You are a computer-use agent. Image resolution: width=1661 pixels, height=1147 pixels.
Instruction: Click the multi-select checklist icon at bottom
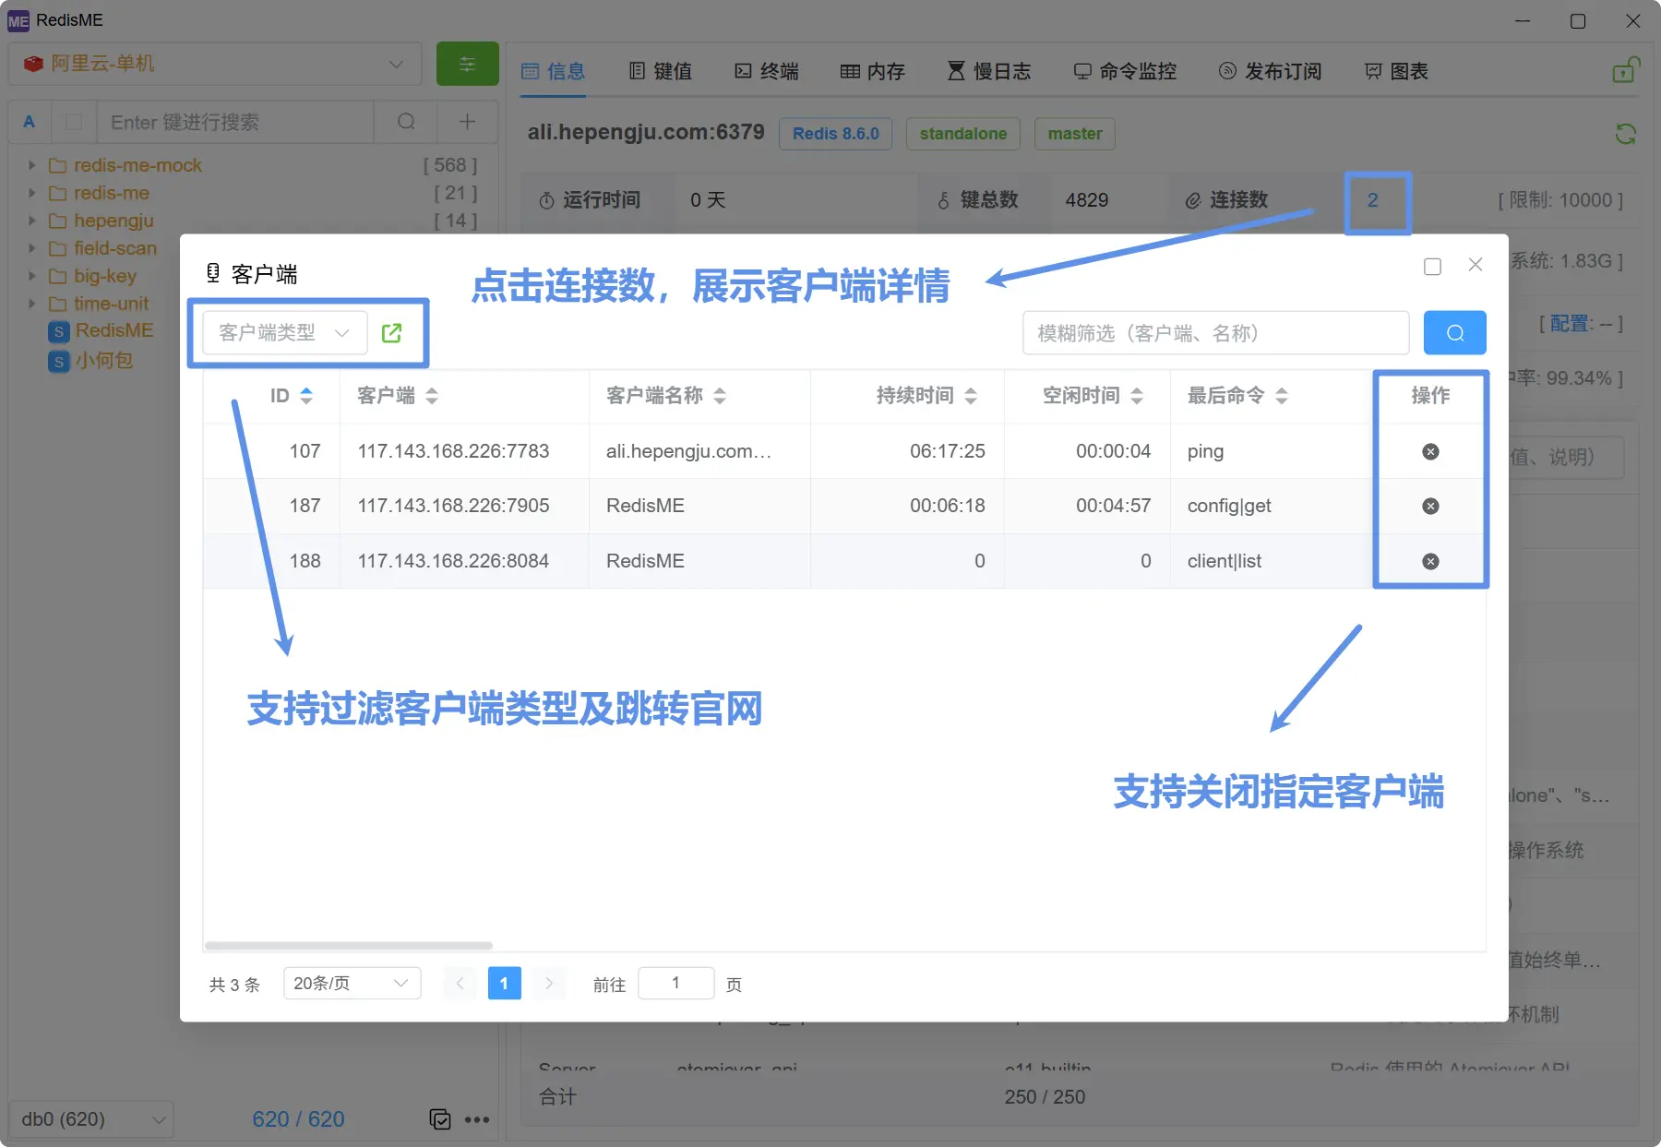[x=440, y=1119]
